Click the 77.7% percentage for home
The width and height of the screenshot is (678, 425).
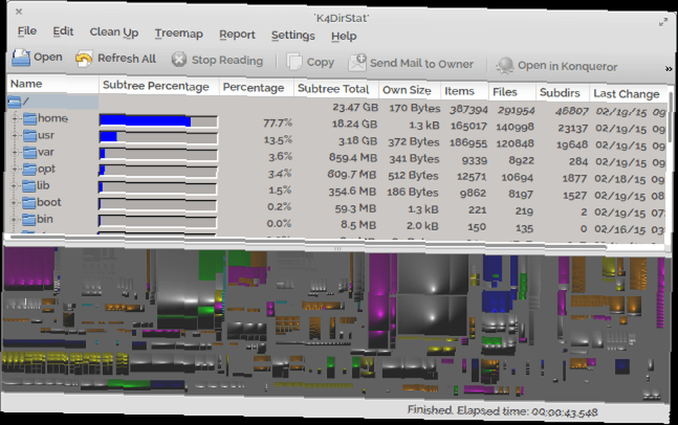coord(277,123)
